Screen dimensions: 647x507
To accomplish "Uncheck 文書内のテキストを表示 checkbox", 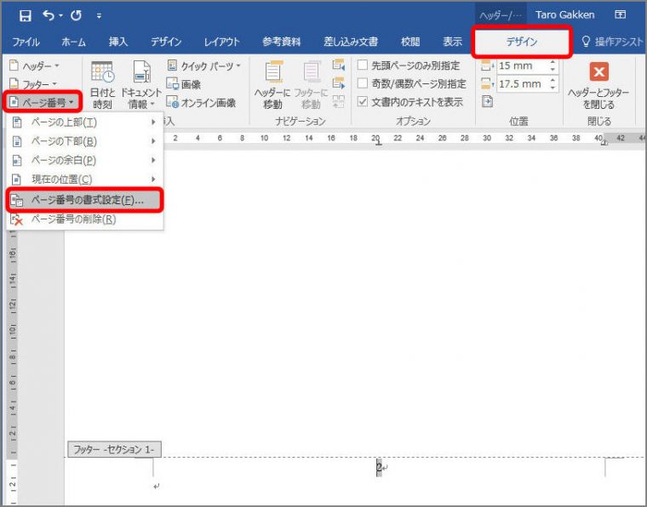I will [363, 101].
